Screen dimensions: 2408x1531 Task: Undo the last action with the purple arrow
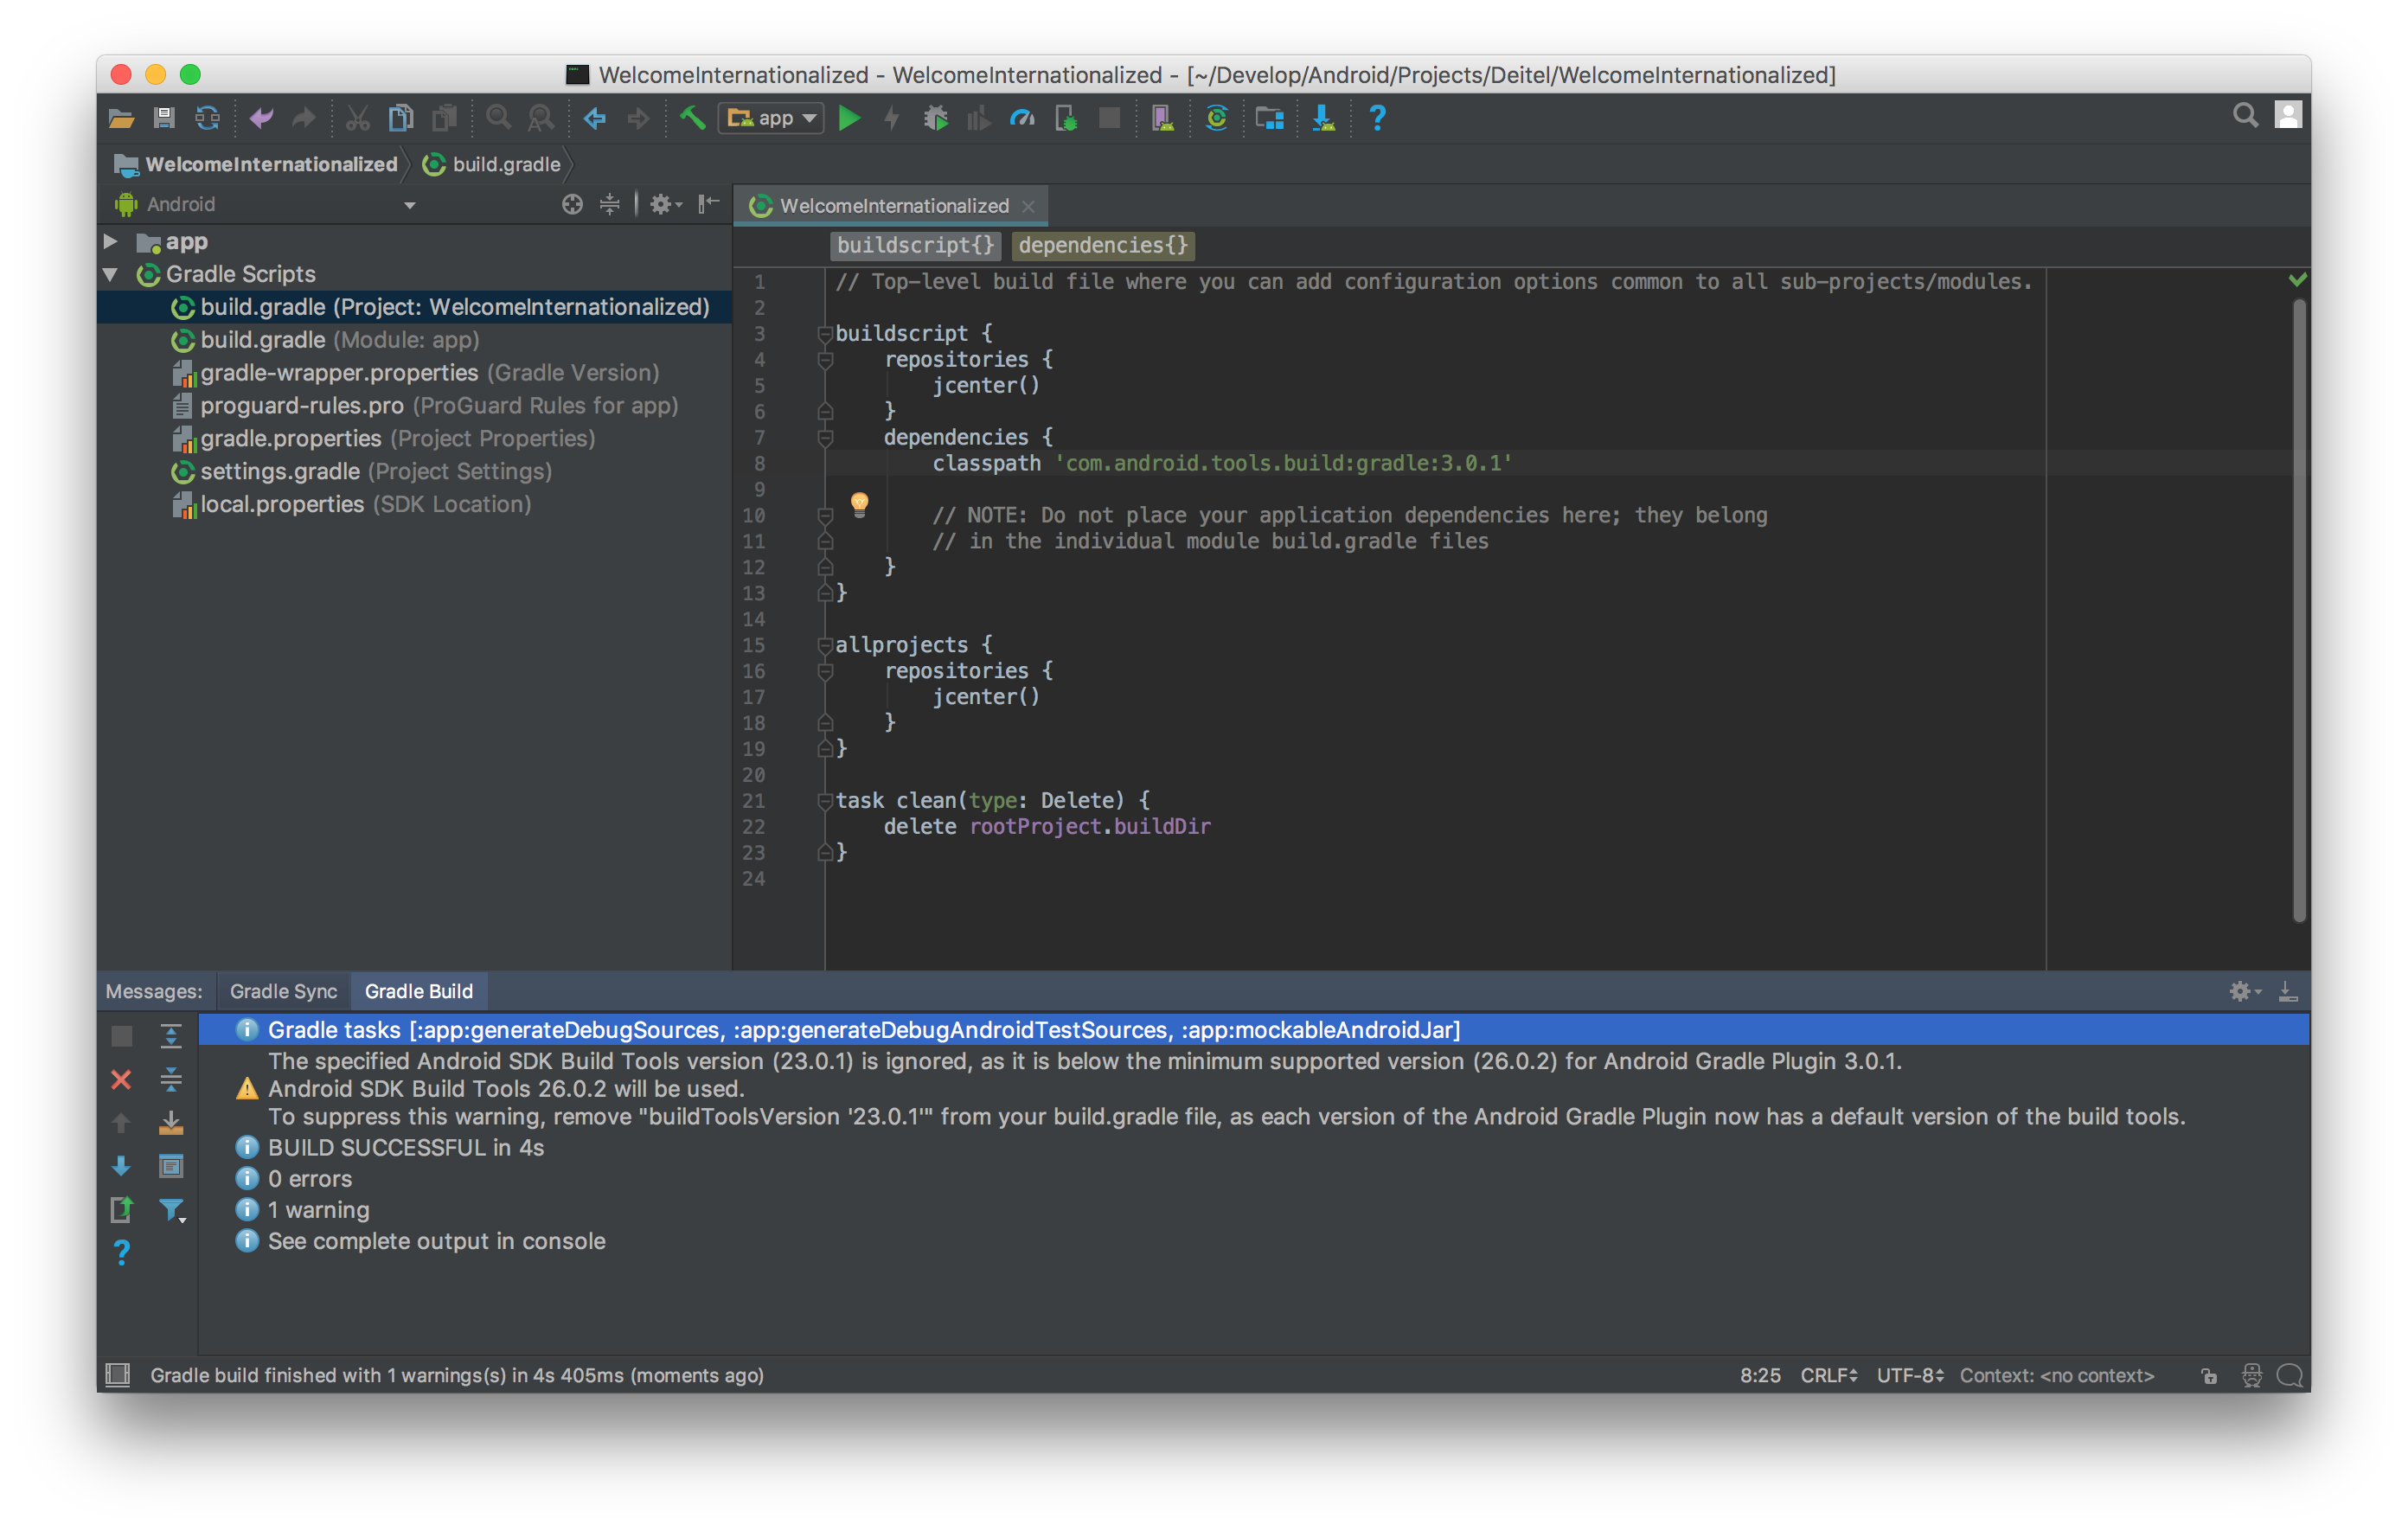261,119
